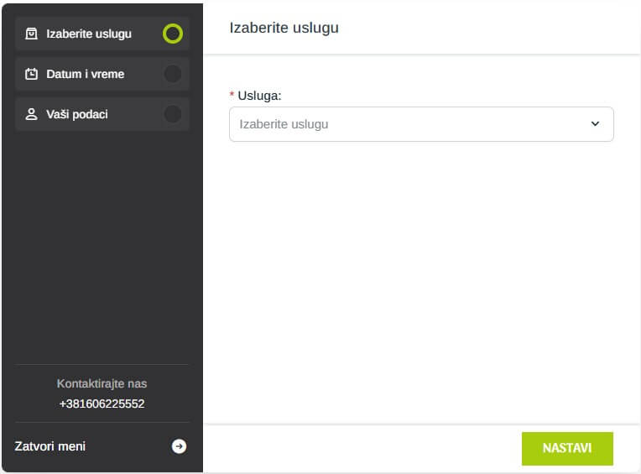The height and width of the screenshot is (474, 641).
Task: Click the Kontaktirajte nas text
Action: [102, 383]
